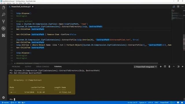Select the Terminal panel tab
This screenshot has height=104, width=185.
tap(58, 67)
